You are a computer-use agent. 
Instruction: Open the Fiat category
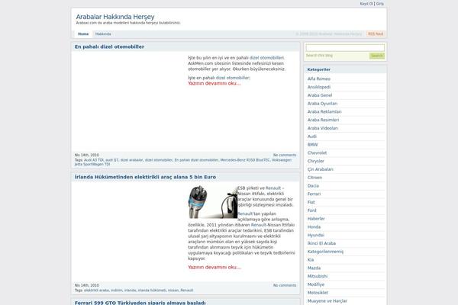click(x=311, y=202)
